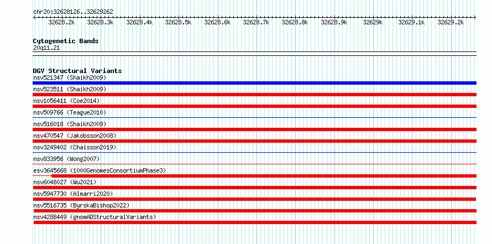Select the 20q11.21 band label
This screenshot has height=244, width=492.
pyautogui.click(x=46, y=48)
